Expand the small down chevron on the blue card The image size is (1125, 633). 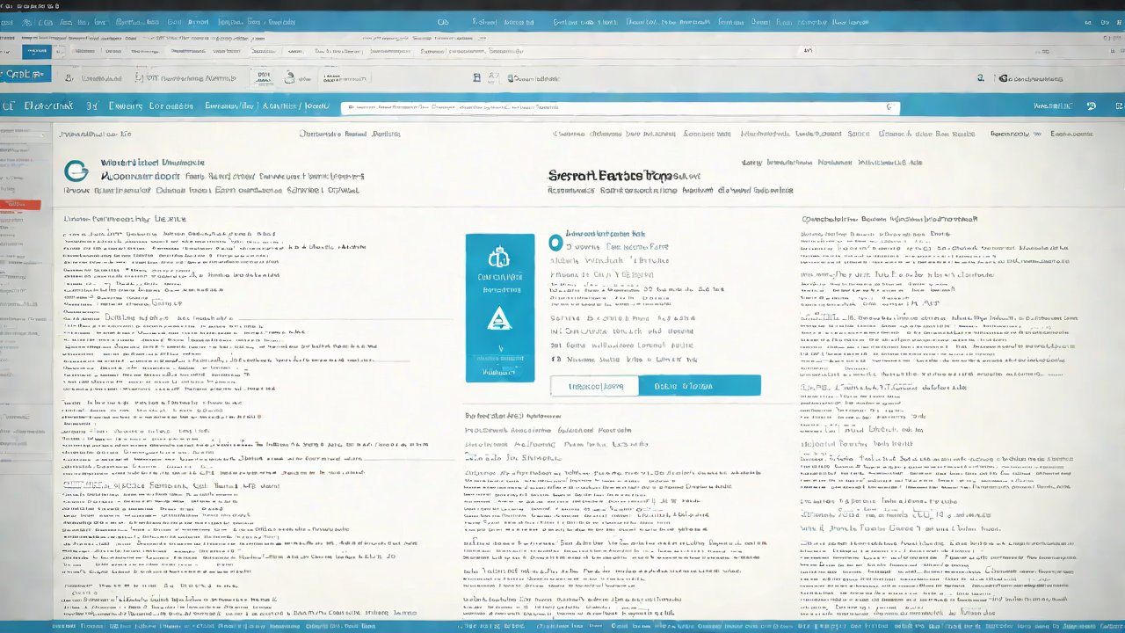tap(499, 347)
